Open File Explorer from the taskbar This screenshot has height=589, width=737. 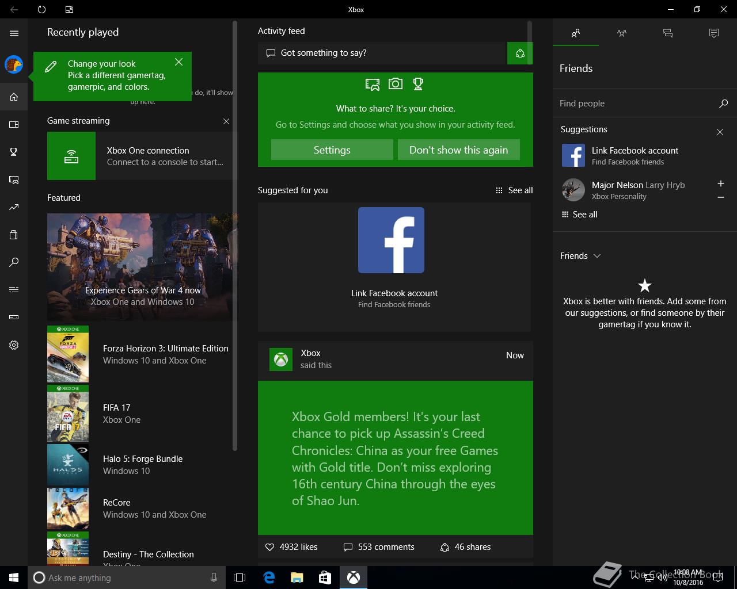pos(297,577)
